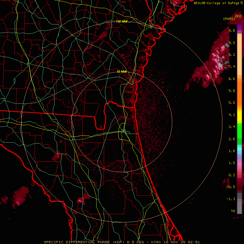The width and height of the screenshot is (244, 244).
Task: Select the cyan band of the color scale
Action: [239, 149]
